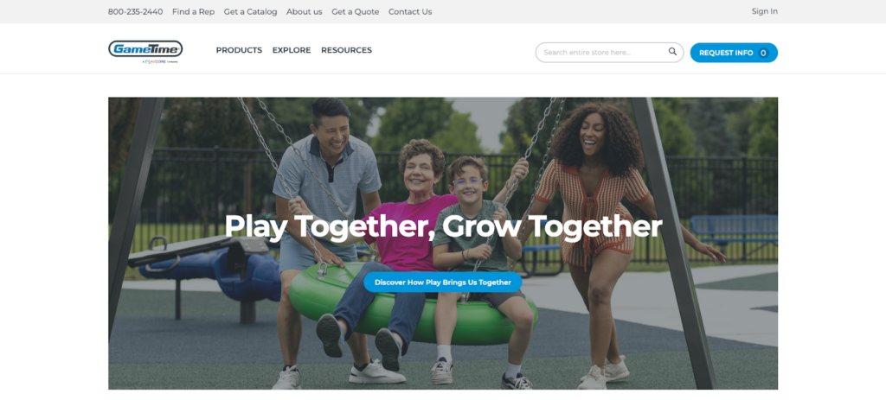Call the 800-235-2440 phone number link
This screenshot has height=400, width=886.
click(x=136, y=12)
